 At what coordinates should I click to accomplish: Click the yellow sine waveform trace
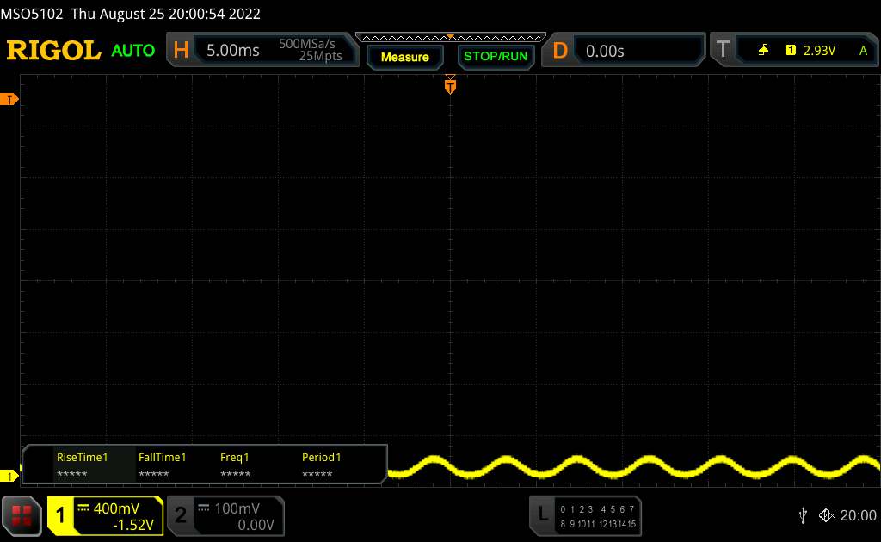pos(634,467)
